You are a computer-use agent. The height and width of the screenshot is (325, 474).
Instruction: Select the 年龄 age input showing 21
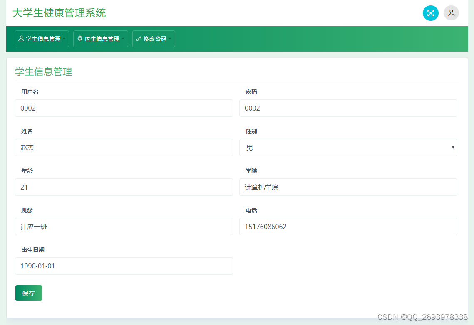(x=124, y=187)
